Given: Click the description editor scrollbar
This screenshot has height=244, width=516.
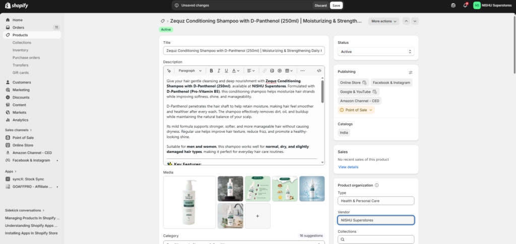Looking at the screenshot, I should click(x=322, y=92).
